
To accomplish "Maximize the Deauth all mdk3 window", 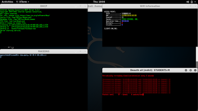I will click(x=191, y=70).
